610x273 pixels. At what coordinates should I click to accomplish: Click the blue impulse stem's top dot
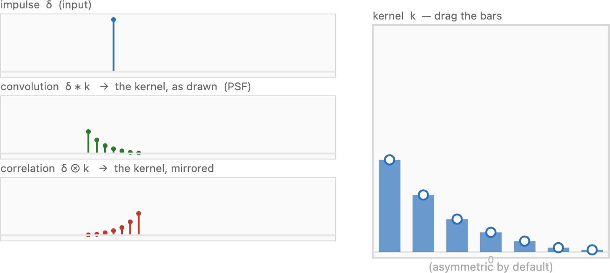coord(114,20)
